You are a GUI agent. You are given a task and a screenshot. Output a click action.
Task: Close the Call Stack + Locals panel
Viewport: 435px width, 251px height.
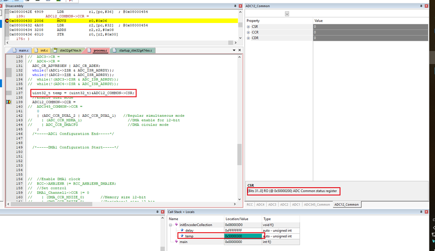coord(426,212)
